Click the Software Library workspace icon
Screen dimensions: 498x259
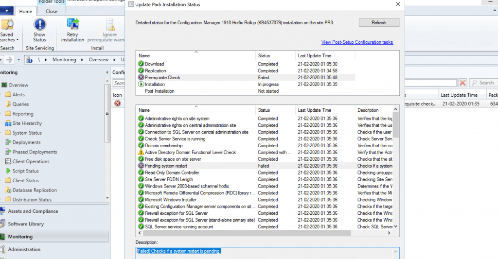pos(3,224)
